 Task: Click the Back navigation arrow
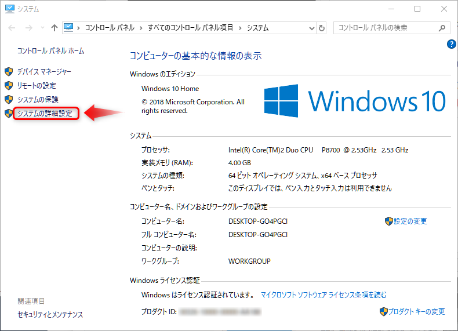click(12, 28)
